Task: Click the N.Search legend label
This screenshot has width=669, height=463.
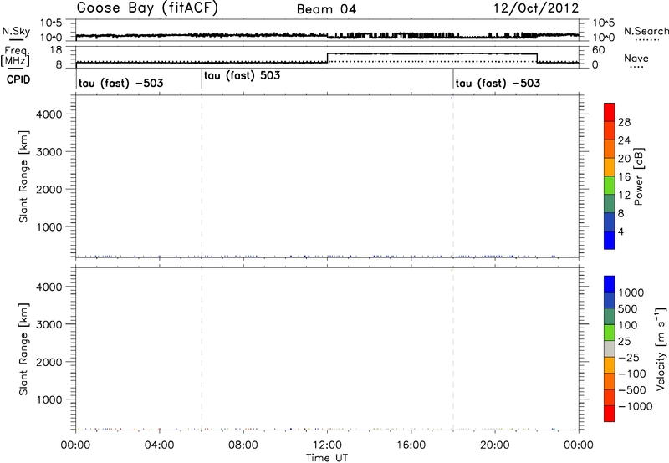Action: coord(646,31)
